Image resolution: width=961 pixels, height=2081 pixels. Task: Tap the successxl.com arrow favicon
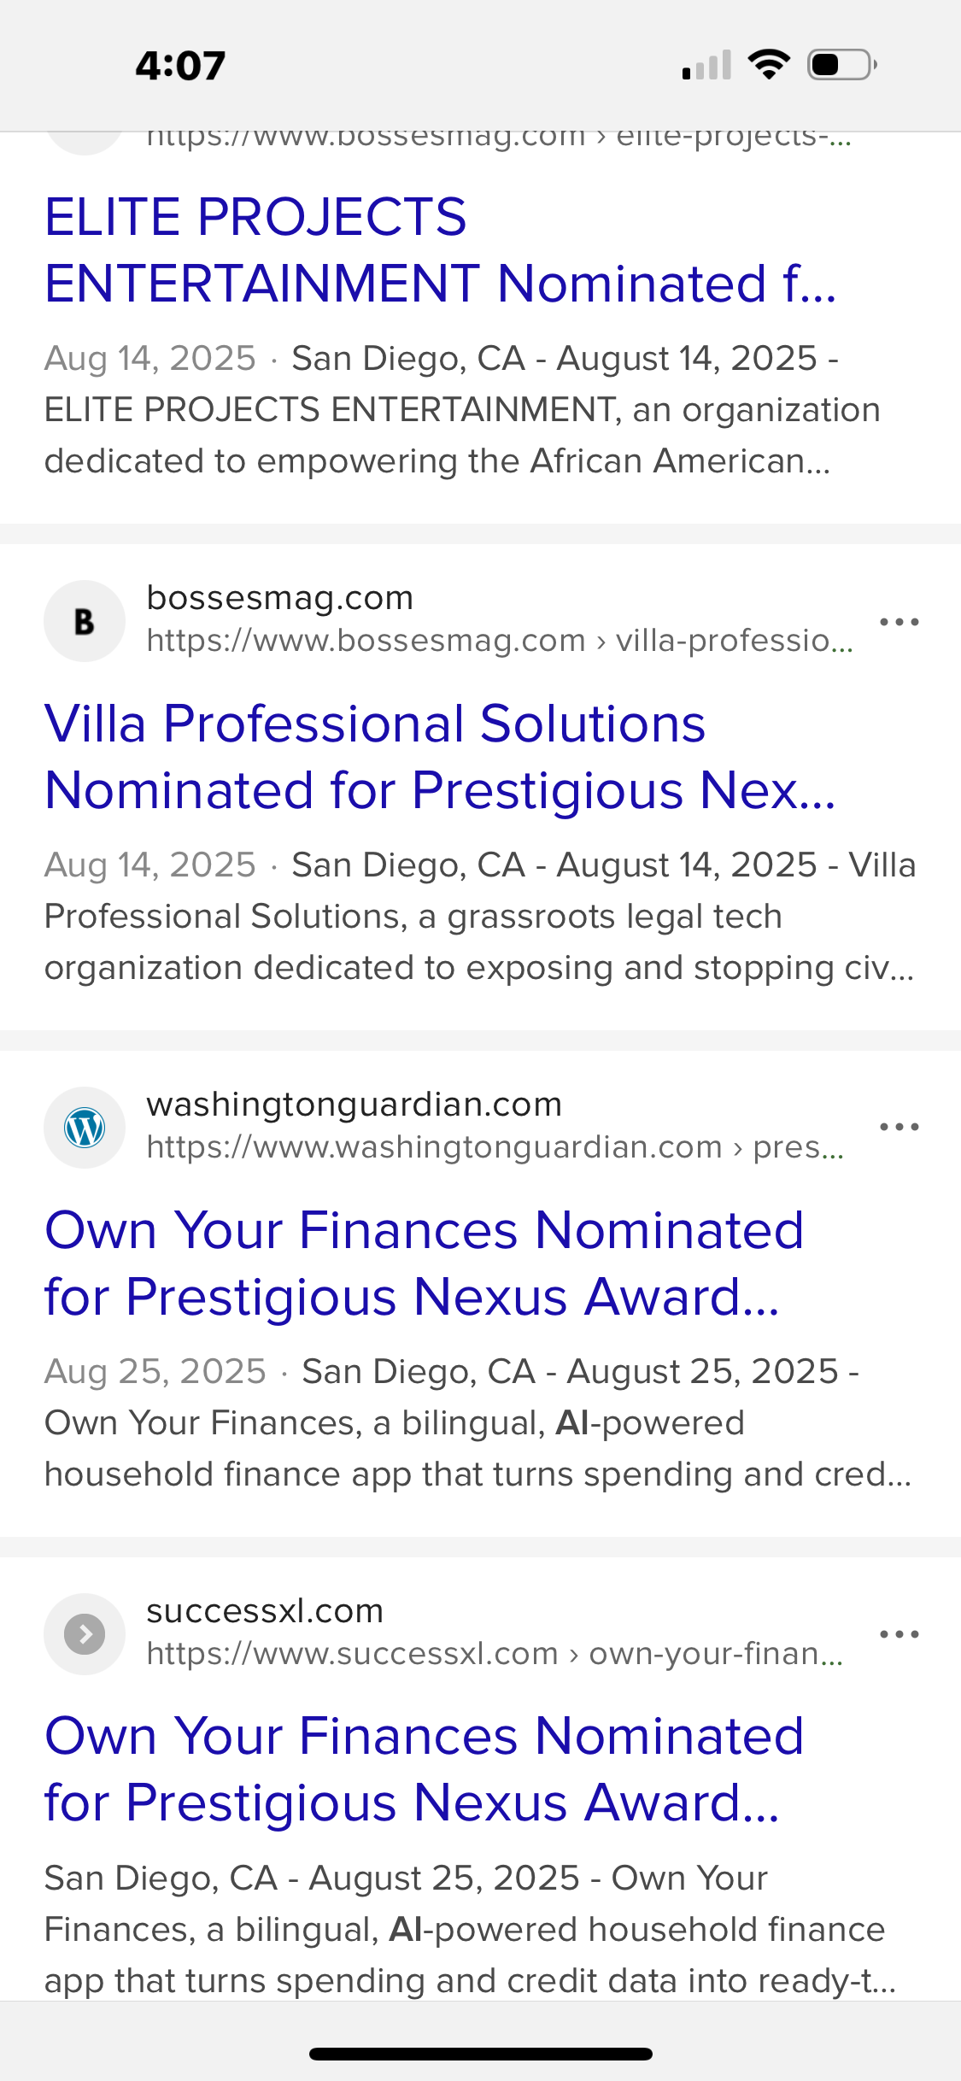(x=85, y=1634)
